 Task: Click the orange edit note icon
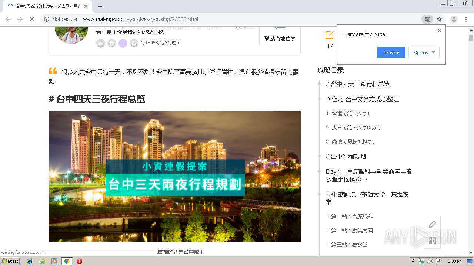pyautogui.click(x=329, y=35)
